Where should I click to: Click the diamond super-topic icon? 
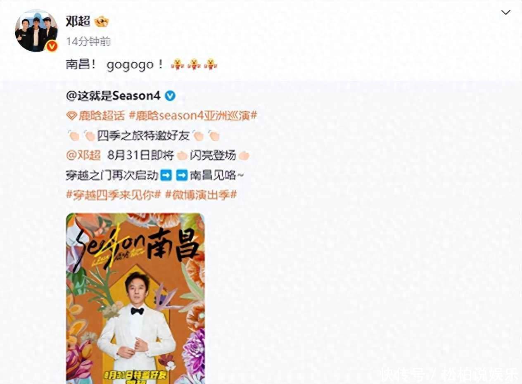point(71,116)
